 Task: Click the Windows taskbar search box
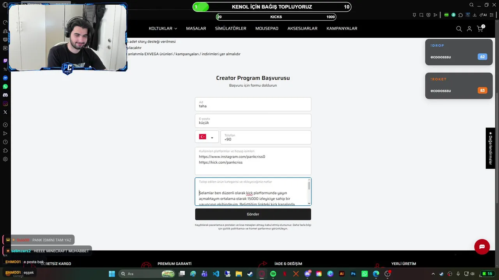point(147,274)
